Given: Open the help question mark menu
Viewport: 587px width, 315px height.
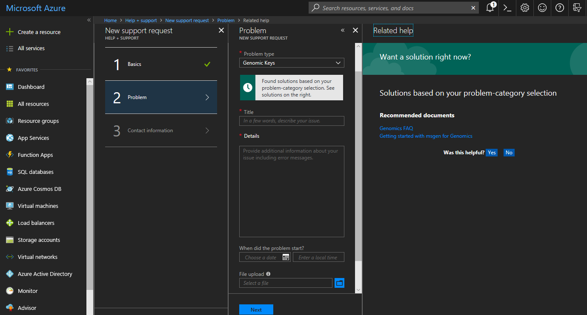Looking at the screenshot, I should point(560,8).
